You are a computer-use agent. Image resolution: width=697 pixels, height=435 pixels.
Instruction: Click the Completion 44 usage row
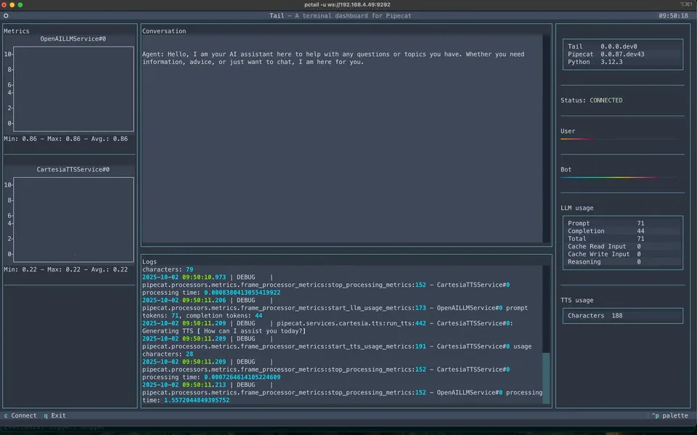(623, 231)
